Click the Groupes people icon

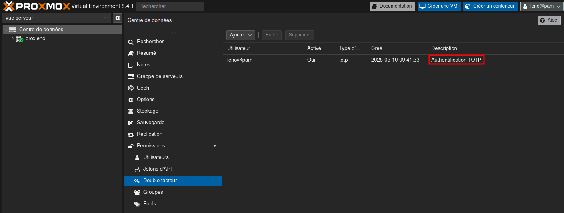[x=137, y=192]
